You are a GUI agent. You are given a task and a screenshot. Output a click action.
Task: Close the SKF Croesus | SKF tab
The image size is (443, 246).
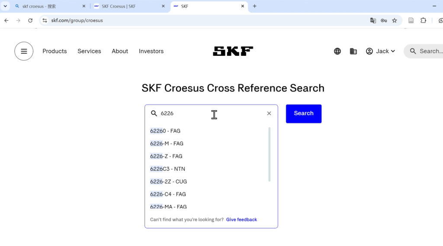pyautogui.click(x=163, y=6)
